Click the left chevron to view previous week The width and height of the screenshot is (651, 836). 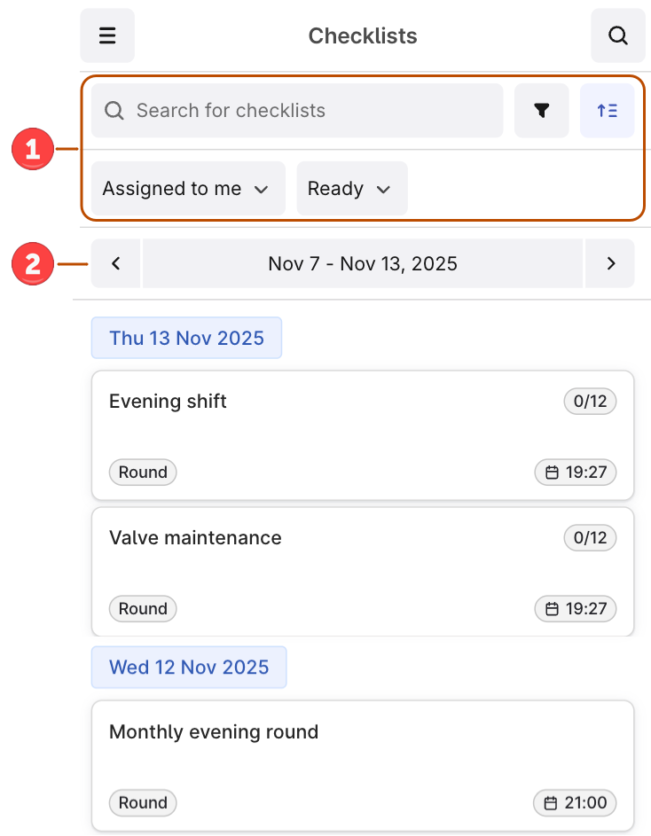(x=115, y=263)
